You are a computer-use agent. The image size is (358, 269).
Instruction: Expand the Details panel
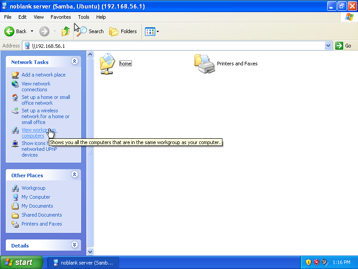[74, 245]
